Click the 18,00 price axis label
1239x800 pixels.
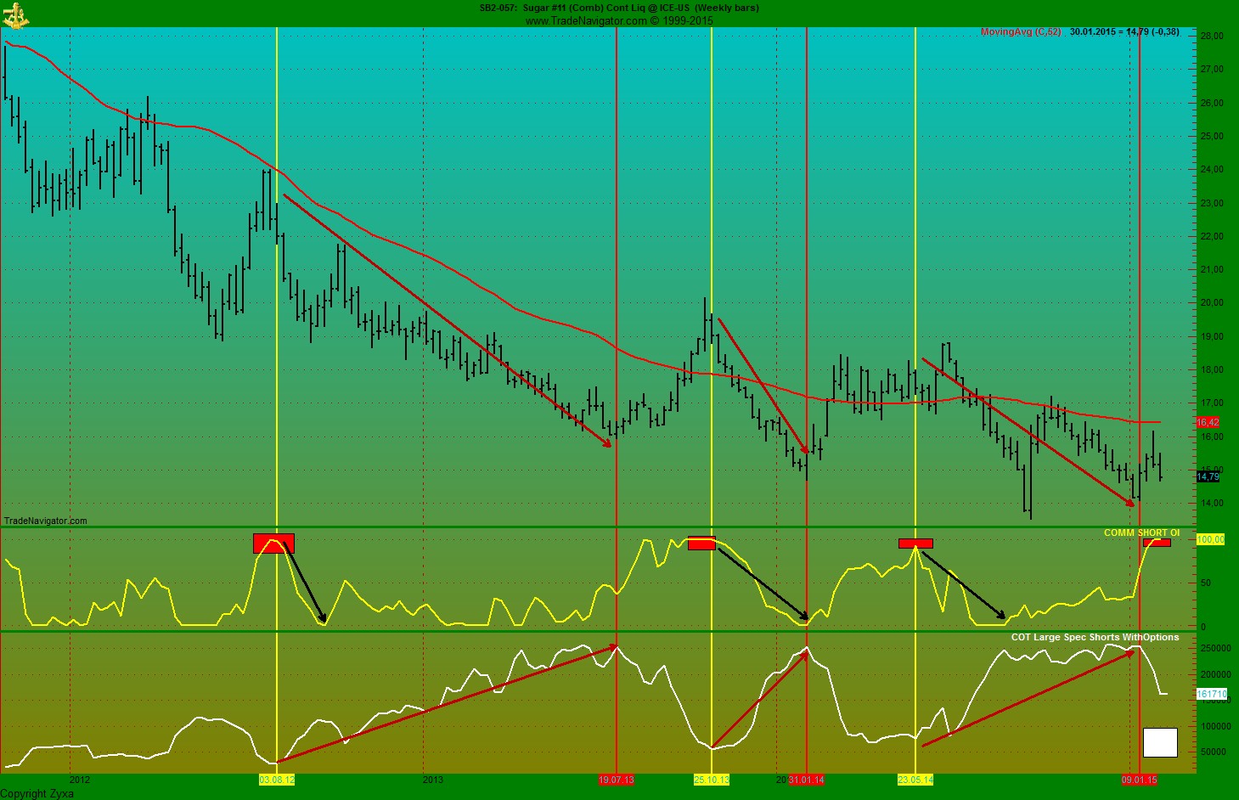click(x=1212, y=369)
